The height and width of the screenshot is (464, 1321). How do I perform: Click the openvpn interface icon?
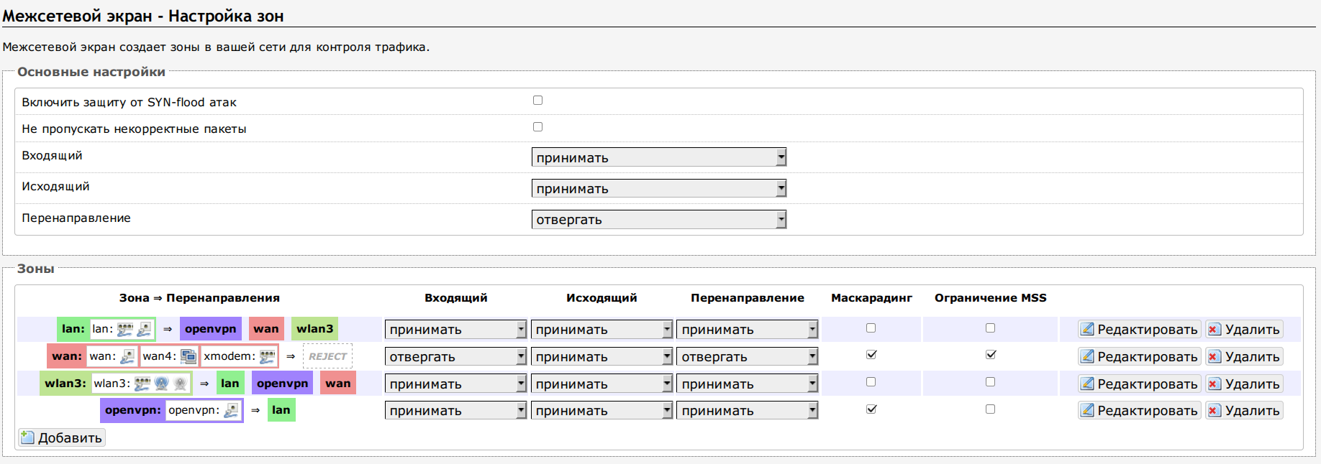[231, 410]
